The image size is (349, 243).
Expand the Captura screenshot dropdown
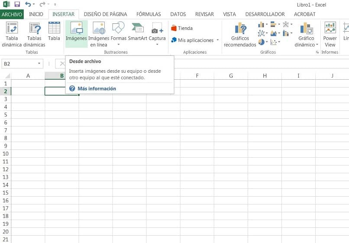(x=157, y=45)
